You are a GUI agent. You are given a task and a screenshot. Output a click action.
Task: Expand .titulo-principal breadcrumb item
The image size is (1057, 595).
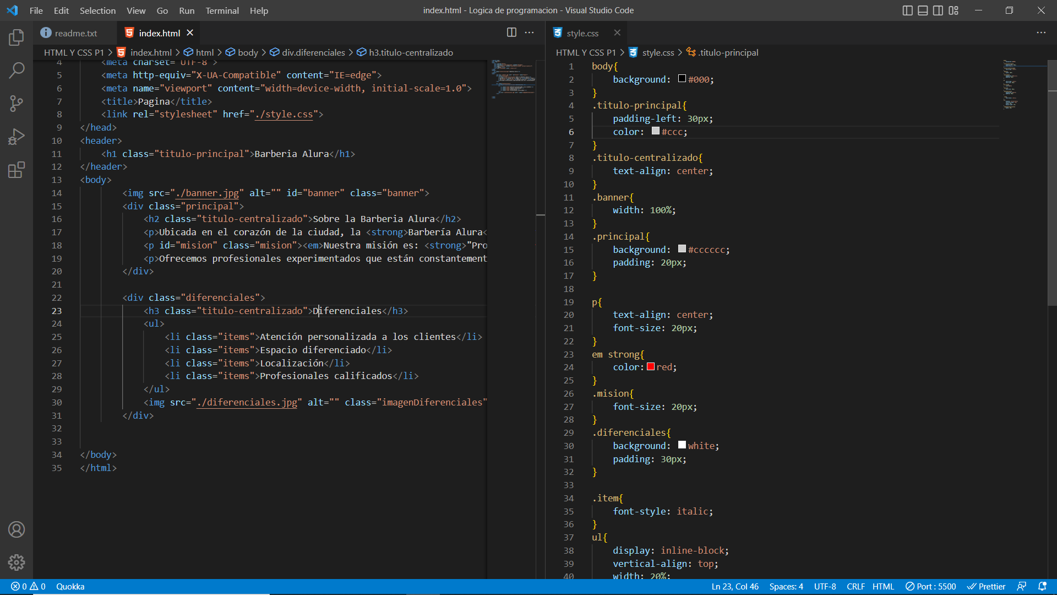[x=722, y=52]
